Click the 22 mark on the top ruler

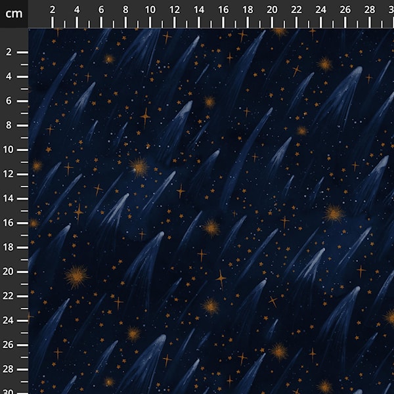(x=296, y=10)
